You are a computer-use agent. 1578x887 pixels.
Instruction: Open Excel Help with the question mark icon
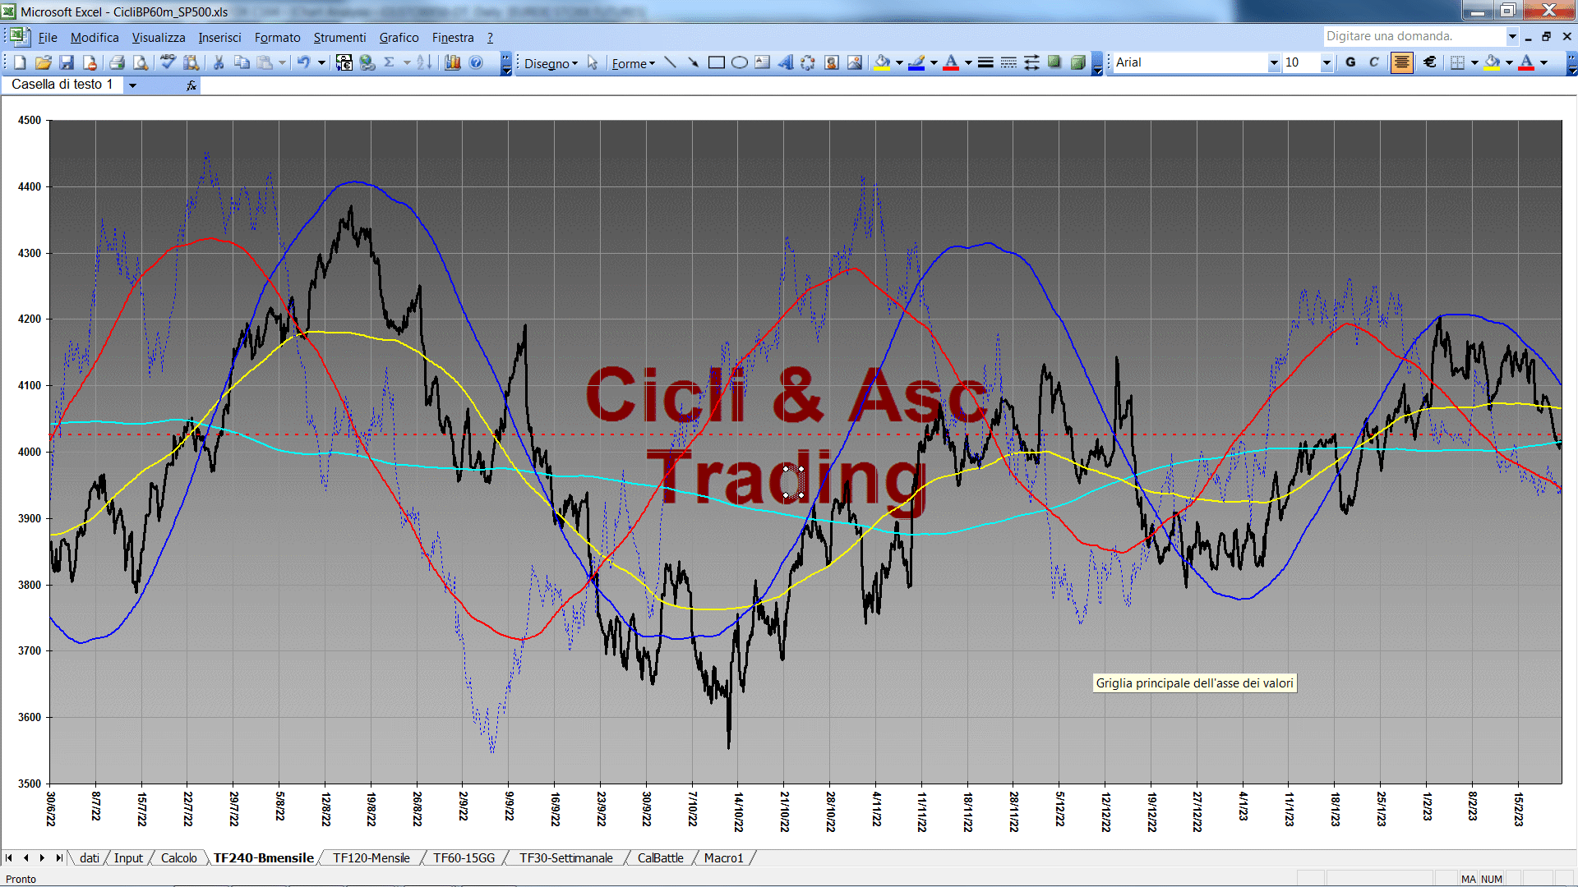[476, 62]
